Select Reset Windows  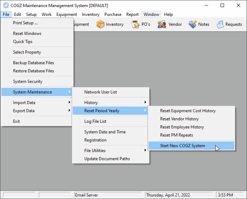tap(37, 34)
